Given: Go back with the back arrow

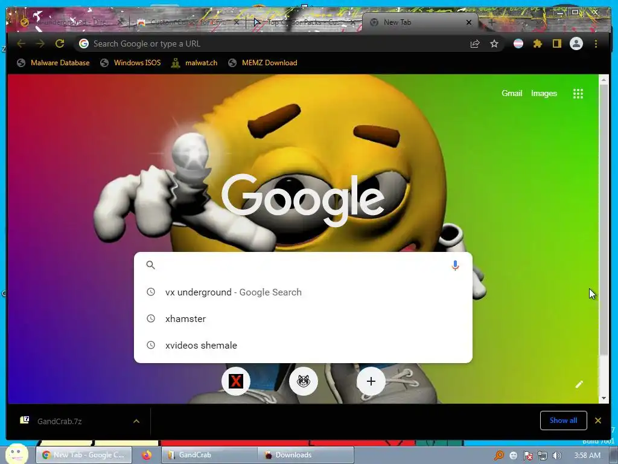Looking at the screenshot, I should click(21, 43).
